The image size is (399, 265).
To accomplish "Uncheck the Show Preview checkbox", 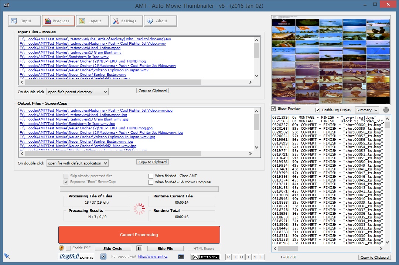I will 273,109.
